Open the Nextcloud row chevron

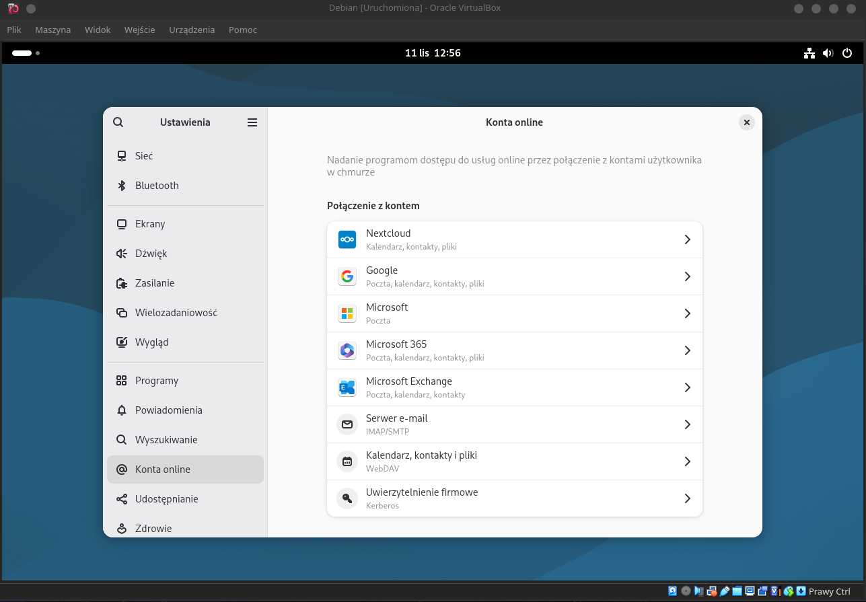[687, 239]
